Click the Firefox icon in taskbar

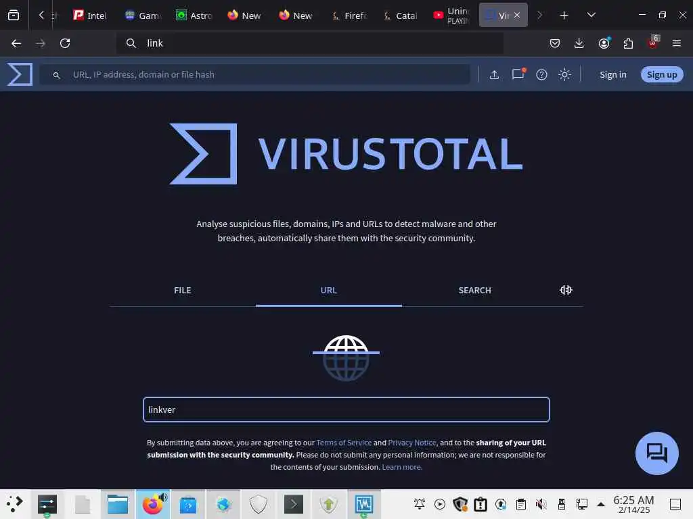(153, 504)
